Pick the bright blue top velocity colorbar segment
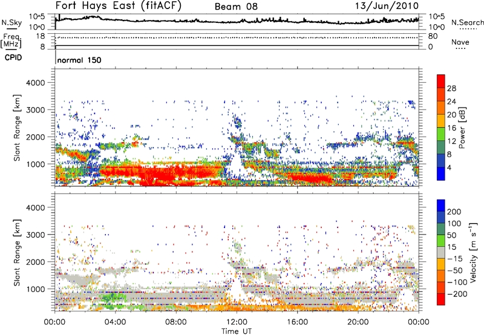Screen dimensions: 484x335 [441, 206]
